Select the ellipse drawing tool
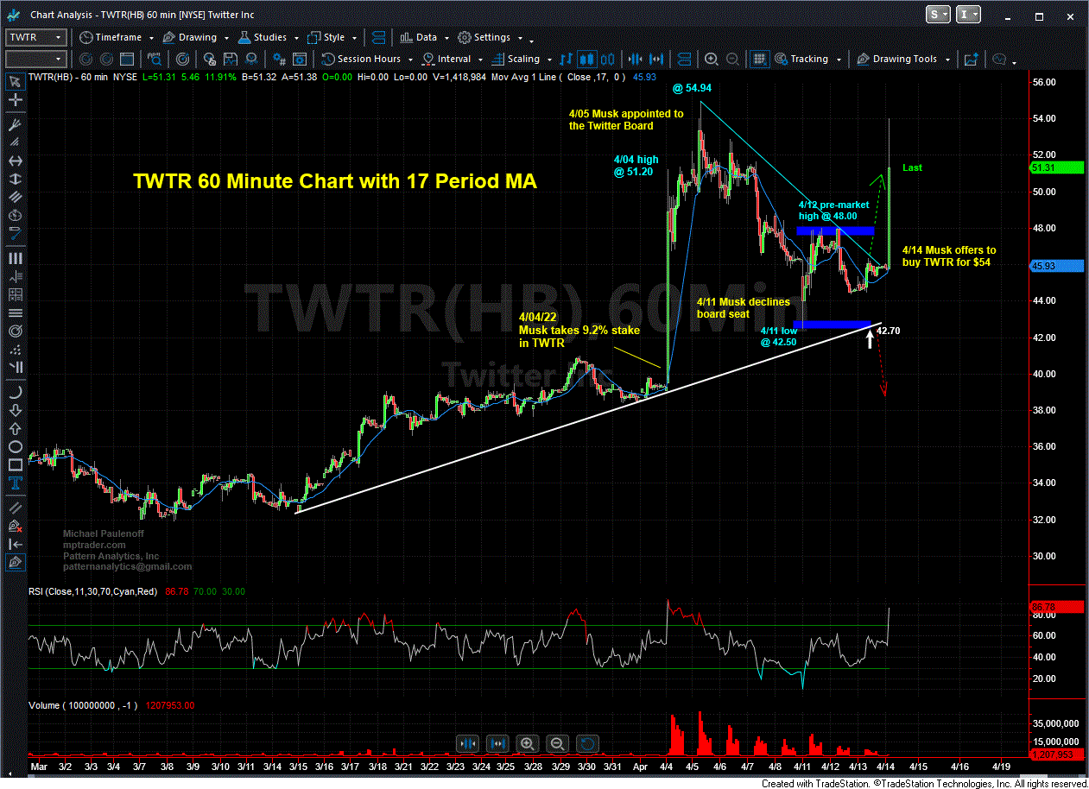This screenshot has height=789, width=1089. [15, 447]
